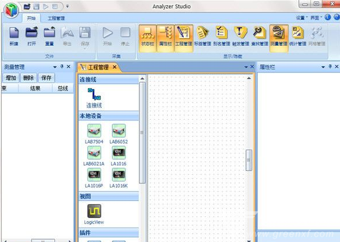Click the canvas vertical scrollbar thumb
This screenshot has width=340, height=242.
249,160
